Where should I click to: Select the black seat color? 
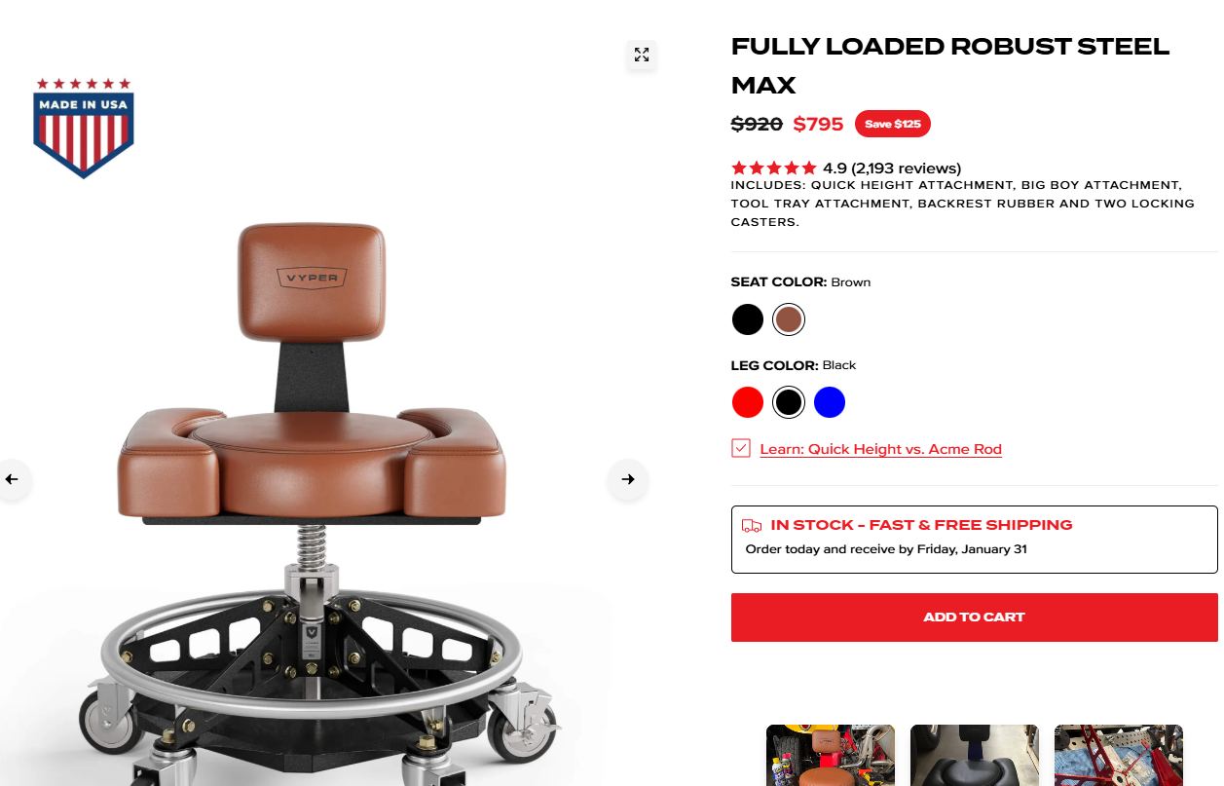[x=748, y=319]
